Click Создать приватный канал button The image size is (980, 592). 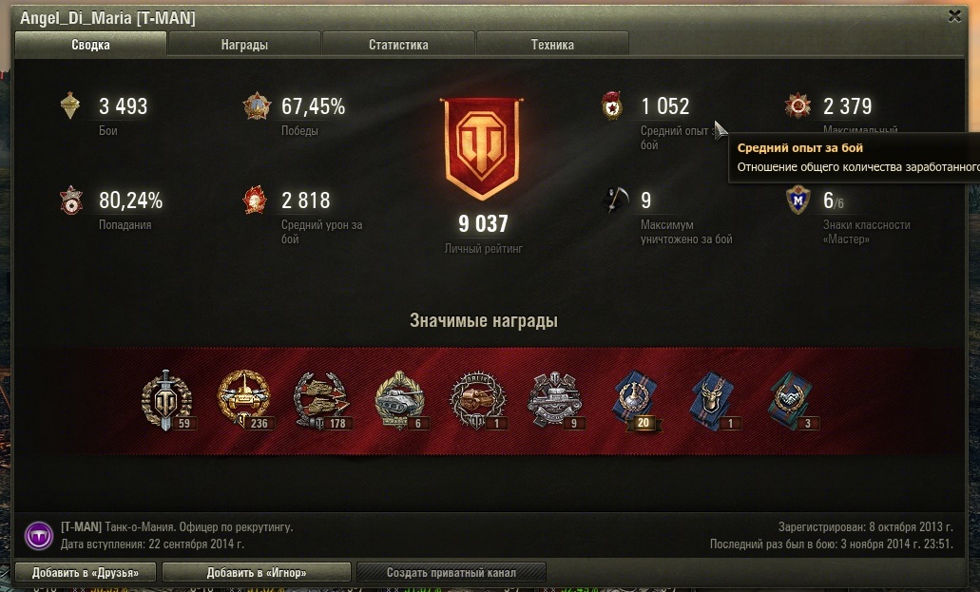pos(452,572)
